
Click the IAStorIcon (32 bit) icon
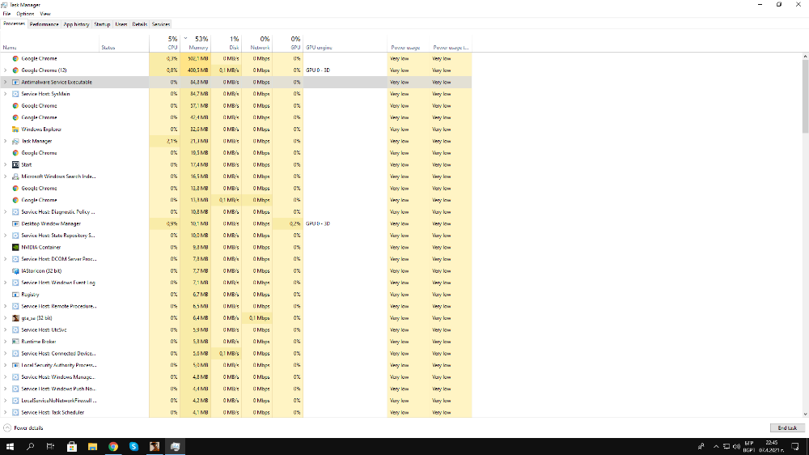pos(15,270)
